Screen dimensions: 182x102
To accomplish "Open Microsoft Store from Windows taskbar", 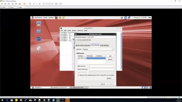I will pyautogui.click(x=12, y=100).
